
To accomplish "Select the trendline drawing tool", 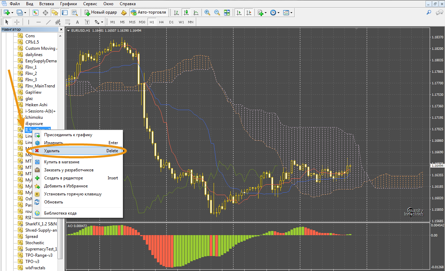I will tap(48, 22).
